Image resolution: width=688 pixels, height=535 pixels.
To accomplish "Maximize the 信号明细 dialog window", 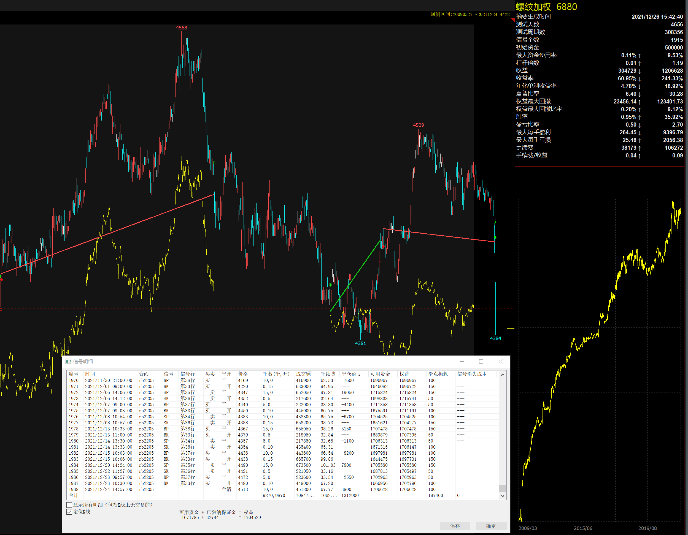I will click(481, 361).
